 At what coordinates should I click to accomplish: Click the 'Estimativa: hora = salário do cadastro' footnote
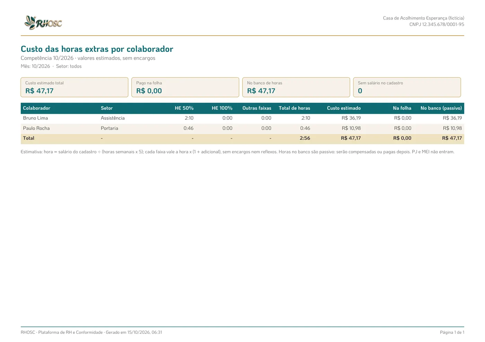tap(238, 152)
